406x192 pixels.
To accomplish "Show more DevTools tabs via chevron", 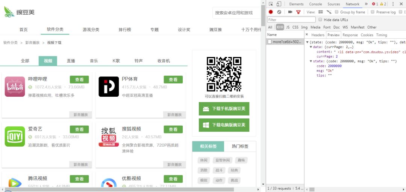I will point(366,4).
